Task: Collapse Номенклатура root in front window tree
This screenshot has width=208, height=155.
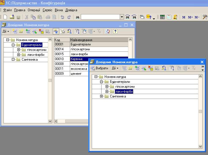Action: click(96, 76)
